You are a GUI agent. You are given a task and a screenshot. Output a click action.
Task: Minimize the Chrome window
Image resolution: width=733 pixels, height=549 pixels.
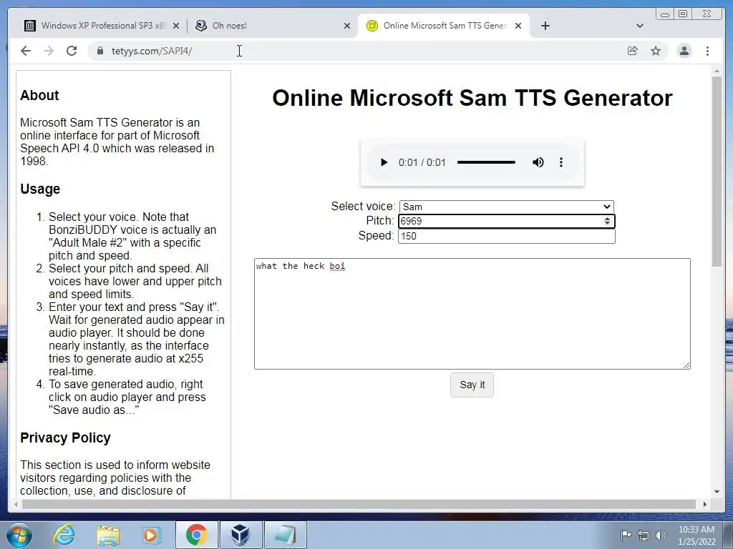click(x=665, y=14)
